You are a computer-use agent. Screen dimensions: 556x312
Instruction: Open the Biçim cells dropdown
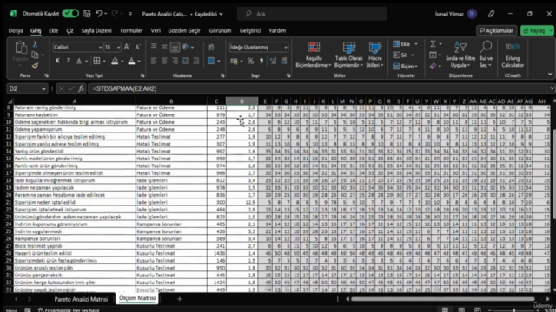(405, 66)
